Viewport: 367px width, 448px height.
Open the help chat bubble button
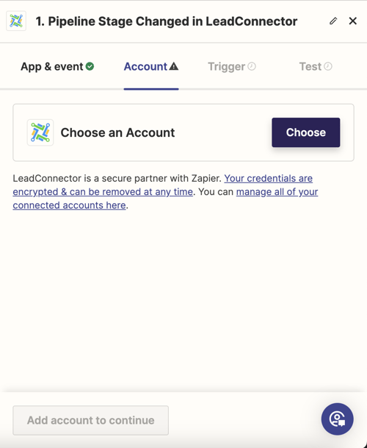pos(338,419)
